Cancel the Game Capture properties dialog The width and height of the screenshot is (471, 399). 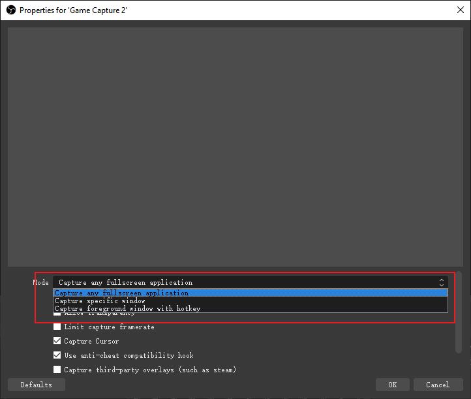click(438, 385)
